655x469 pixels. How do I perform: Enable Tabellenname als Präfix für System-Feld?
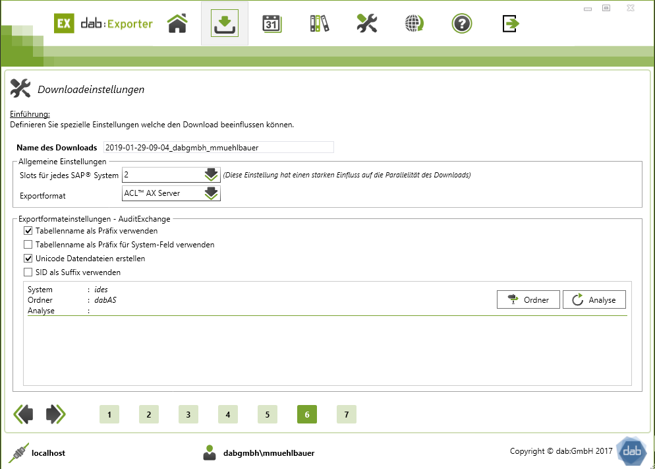click(x=28, y=245)
